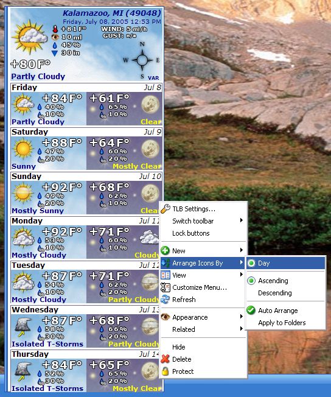Screen dimensions: 331x397
Task: Click the Partly Cloudy current condition label
Action: pos(38,77)
